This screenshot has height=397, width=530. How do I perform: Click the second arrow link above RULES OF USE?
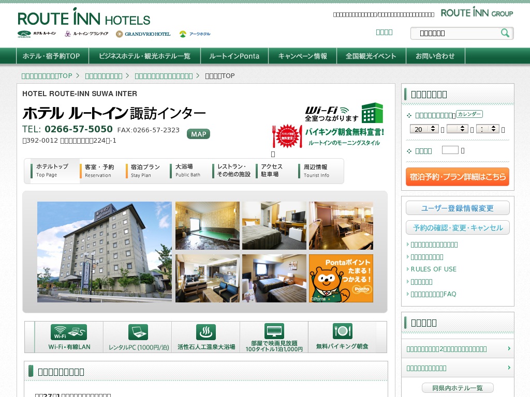coord(426,257)
